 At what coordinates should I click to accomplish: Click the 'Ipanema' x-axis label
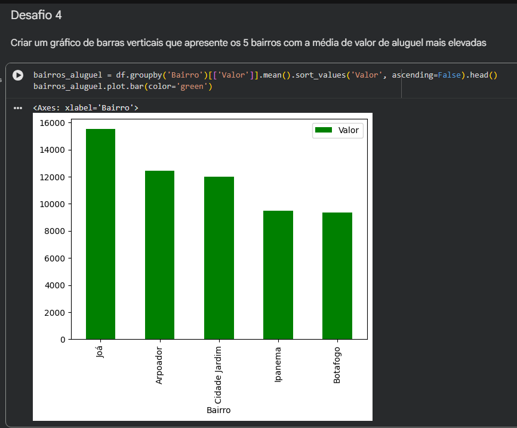pos(278,364)
